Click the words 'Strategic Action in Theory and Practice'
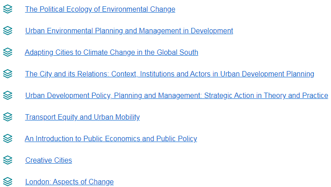 click(266, 95)
